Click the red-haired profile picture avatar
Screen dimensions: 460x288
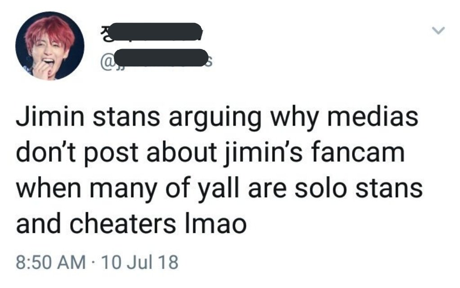(49, 46)
